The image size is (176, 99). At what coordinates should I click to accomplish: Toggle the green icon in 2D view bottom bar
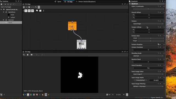click(x=49, y=95)
